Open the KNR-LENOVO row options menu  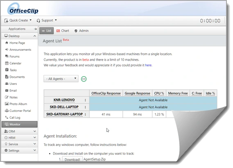[85, 100]
